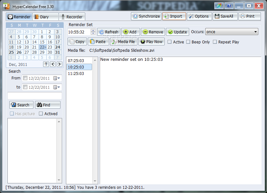This screenshot has width=267, height=193.
Task: Click the HyperCalendar app icon in title bar
Action: (x=7, y=6)
